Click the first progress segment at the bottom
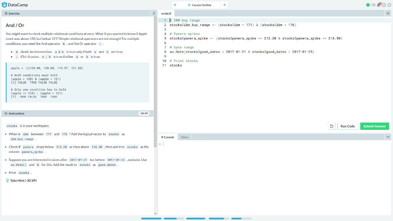The image size is (393, 221). [151, 218]
